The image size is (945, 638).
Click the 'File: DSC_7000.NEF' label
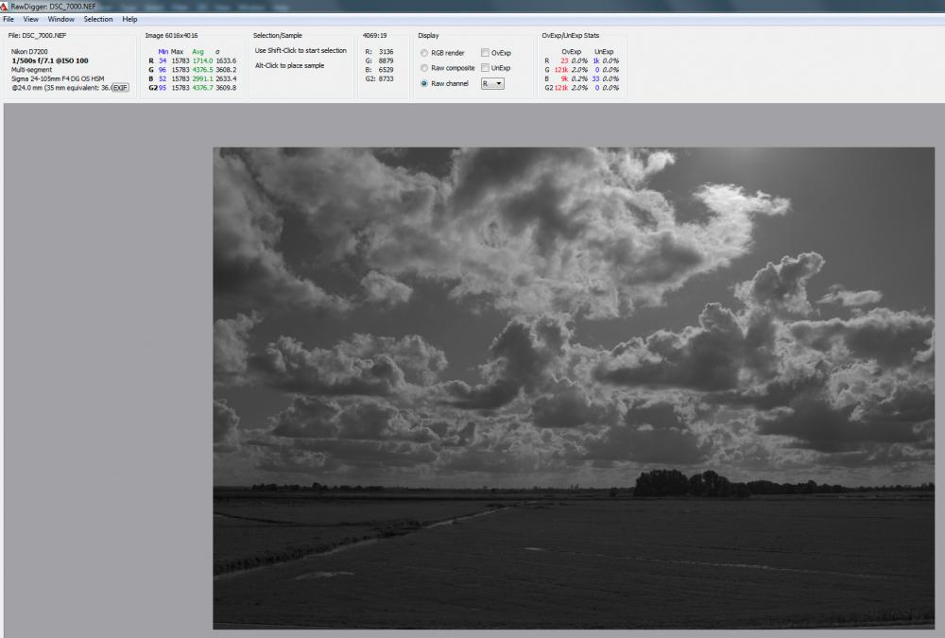(x=38, y=36)
